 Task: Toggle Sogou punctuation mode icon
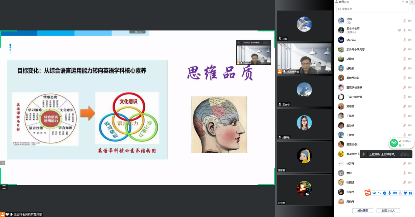click(379, 193)
